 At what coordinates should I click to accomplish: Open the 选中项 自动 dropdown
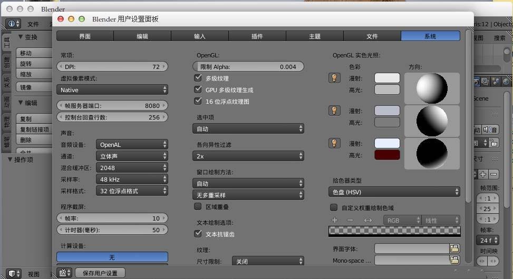(248, 129)
